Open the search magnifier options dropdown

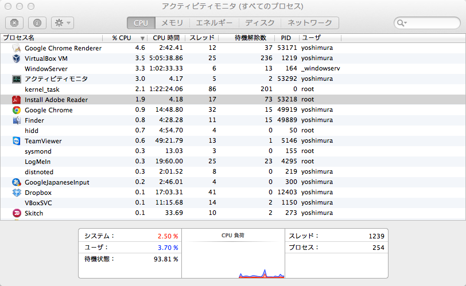(402, 23)
